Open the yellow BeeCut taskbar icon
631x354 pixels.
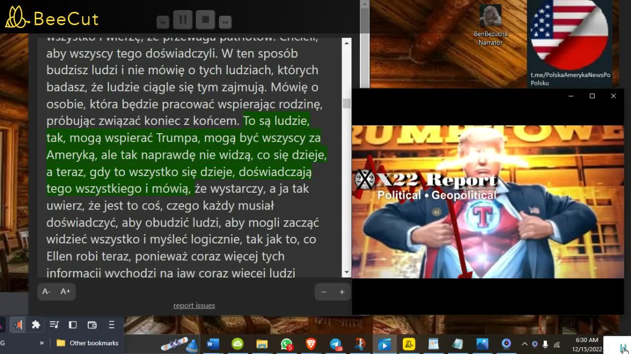(x=409, y=344)
